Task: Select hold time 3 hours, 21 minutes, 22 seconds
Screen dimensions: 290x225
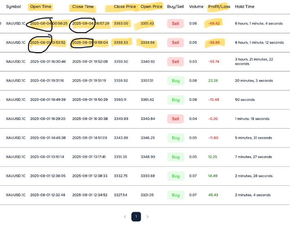Action: tap(254, 62)
